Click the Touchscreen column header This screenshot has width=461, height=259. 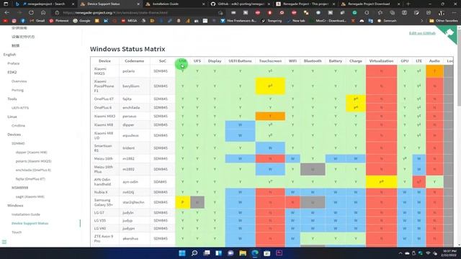point(270,60)
